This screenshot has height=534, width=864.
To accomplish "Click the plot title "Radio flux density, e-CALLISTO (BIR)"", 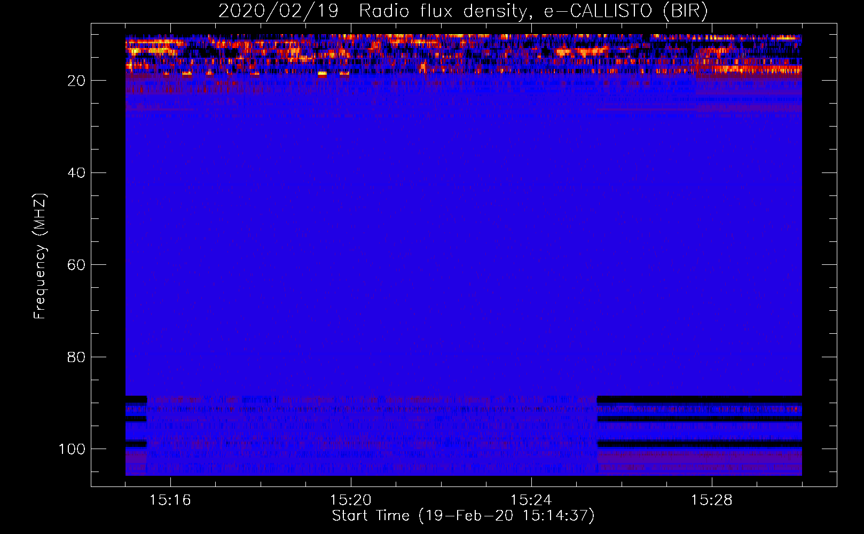I will point(533,11).
